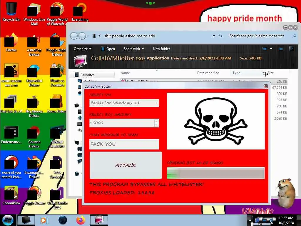Viewport: 301px width, 226px height.
Task: Open the Endermanc... desktop icon
Action: tap(11, 134)
